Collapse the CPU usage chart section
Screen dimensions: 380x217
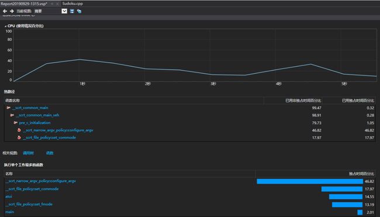pyautogui.click(x=5, y=26)
